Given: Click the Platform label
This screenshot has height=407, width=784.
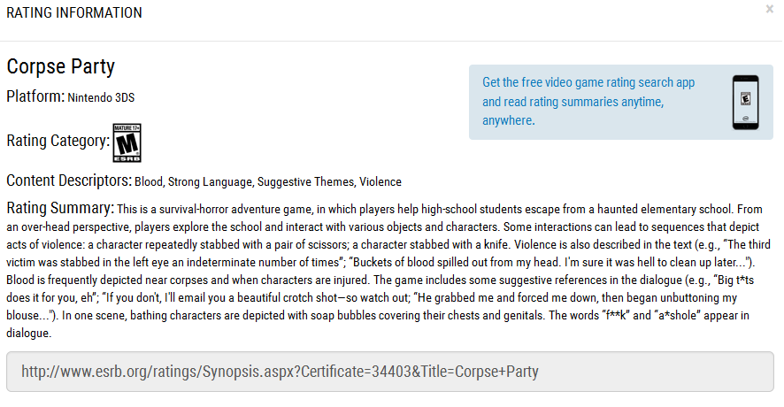Looking at the screenshot, I should 35,96.
